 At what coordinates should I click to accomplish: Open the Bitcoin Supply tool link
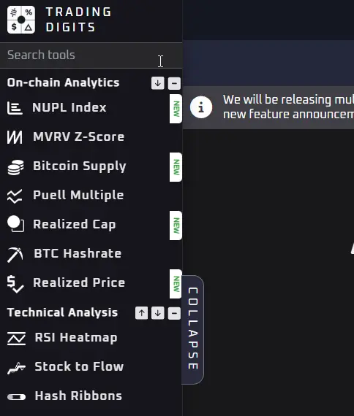[x=80, y=166]
